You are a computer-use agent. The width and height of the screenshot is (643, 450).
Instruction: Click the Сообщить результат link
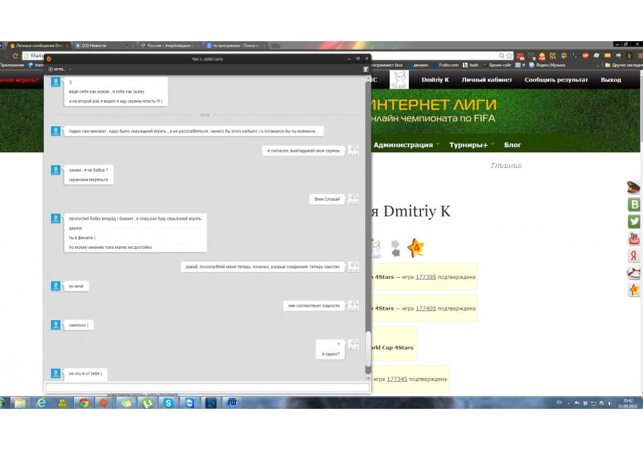pos(556,80)
